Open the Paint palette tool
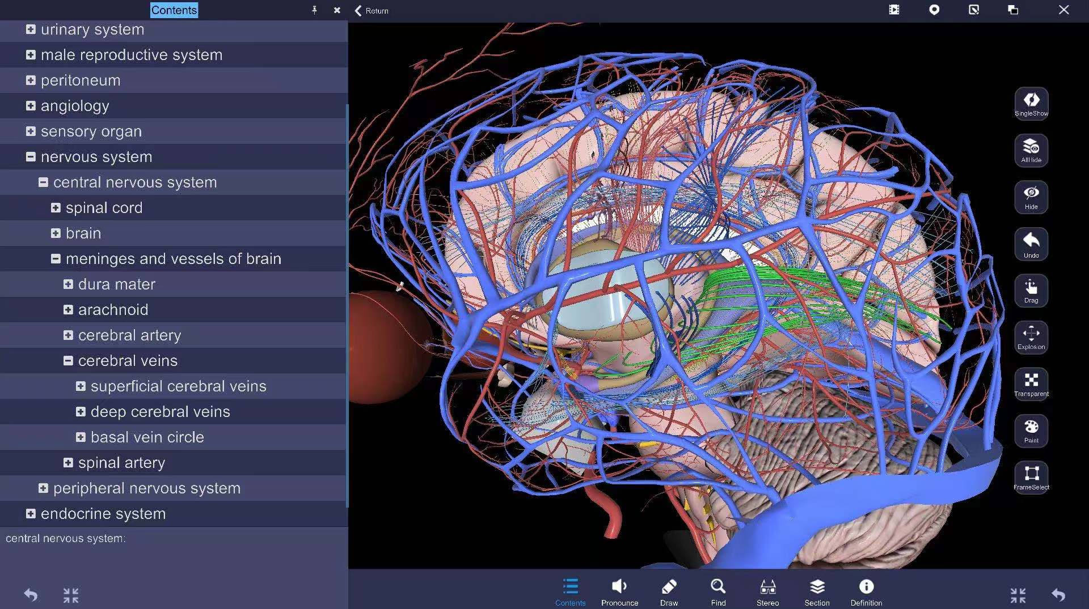Image resolution: width=1089 pixels, height=609 pixels. coord(1031,431)
